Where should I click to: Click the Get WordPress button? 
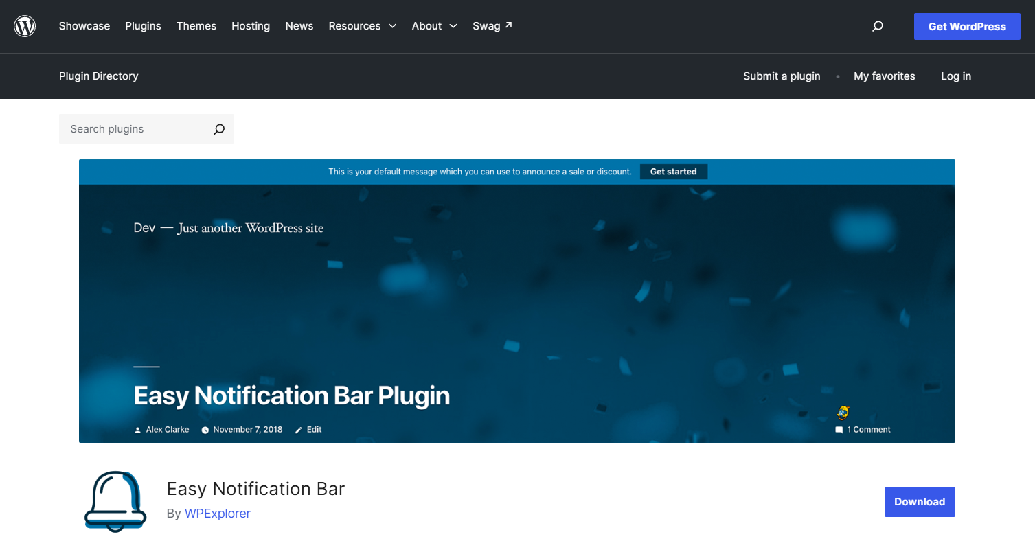967,27
